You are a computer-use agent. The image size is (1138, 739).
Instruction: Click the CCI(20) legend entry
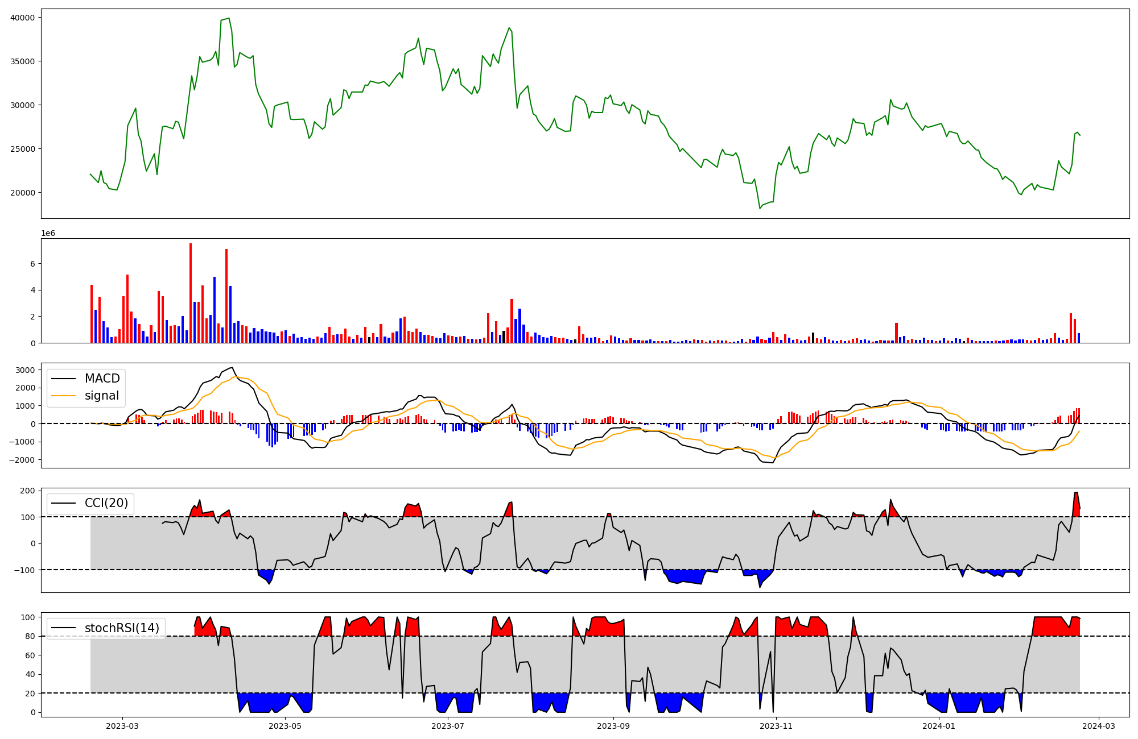(x=106, y=503)
